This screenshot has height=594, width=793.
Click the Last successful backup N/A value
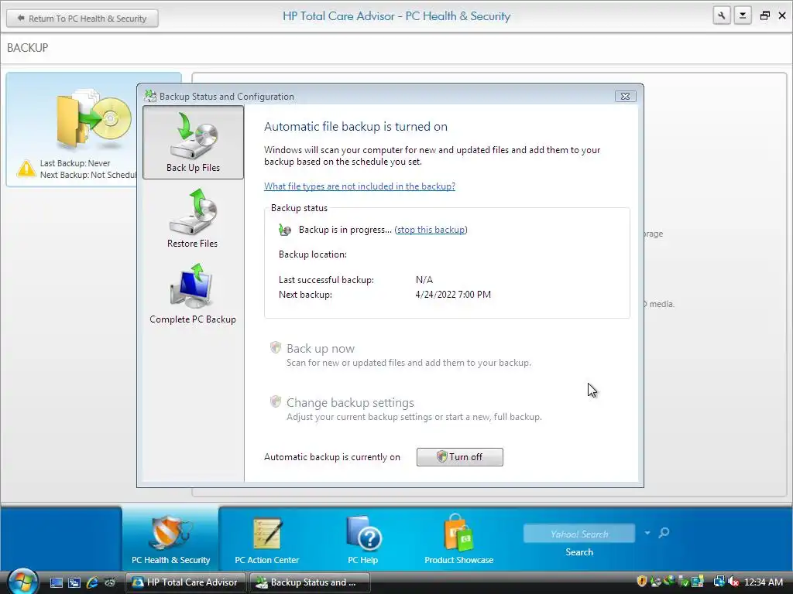(424, 279)
